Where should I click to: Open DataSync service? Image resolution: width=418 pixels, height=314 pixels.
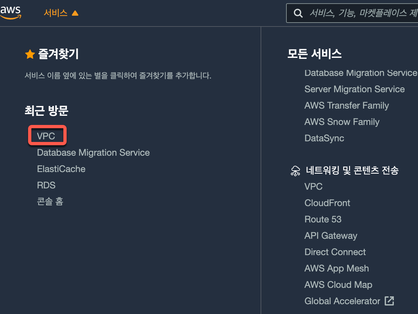tap(324, 138)
